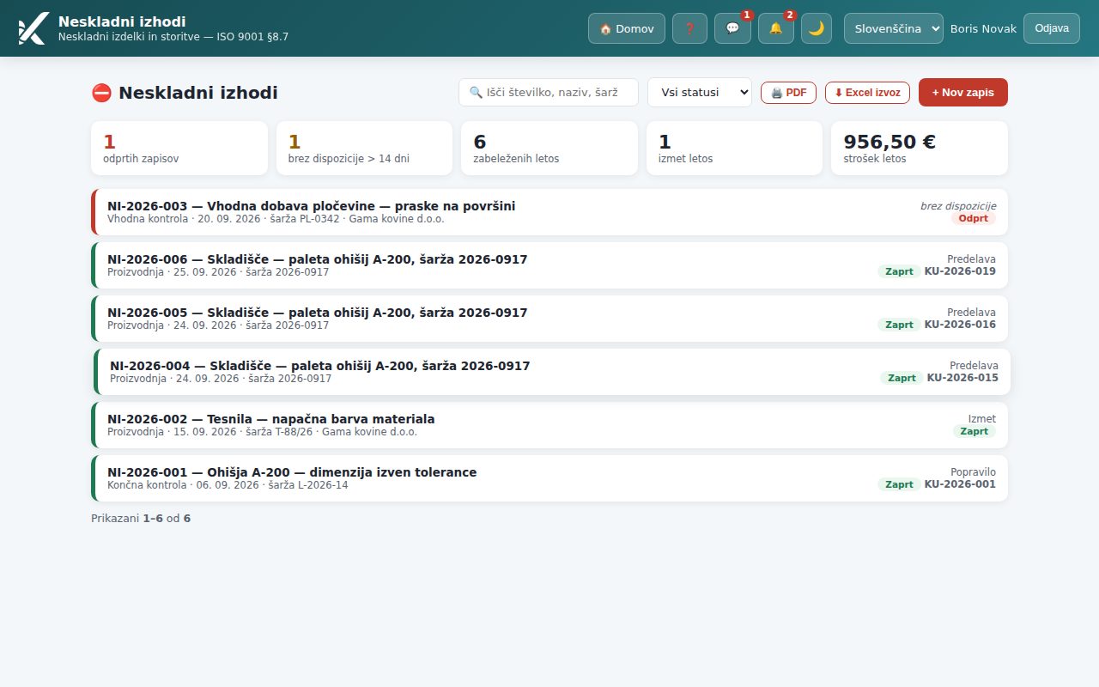Select the strošek letos summary card
Image resolution: width=1099 pixels, height=687 pixels.
(x=920, y=148)
